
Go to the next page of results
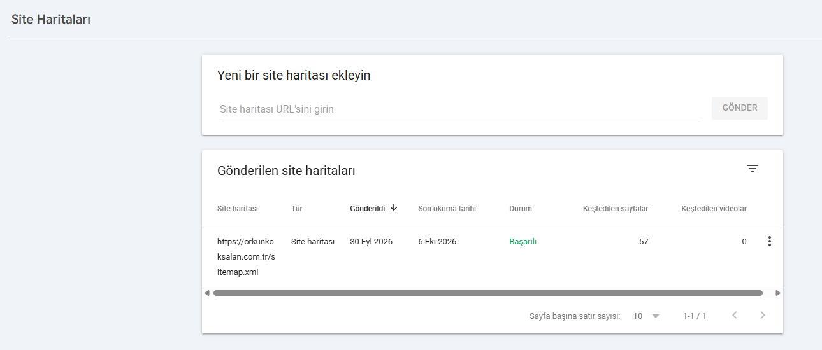(x=763, y=315)
